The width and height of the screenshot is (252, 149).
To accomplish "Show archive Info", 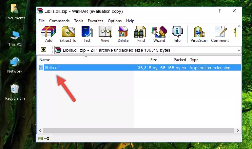I will pyautogui.click(x=177, y=34).
